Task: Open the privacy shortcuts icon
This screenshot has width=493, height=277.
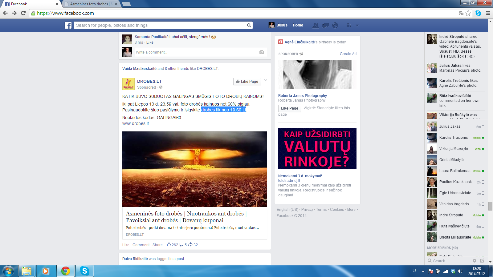Action: pyautogui.click(x=349, y=25)
